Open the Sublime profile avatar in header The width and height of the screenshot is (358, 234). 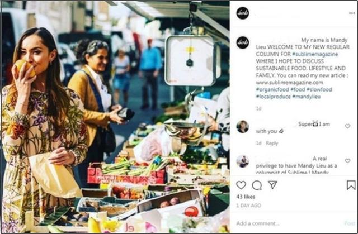(x=242, y=13)
